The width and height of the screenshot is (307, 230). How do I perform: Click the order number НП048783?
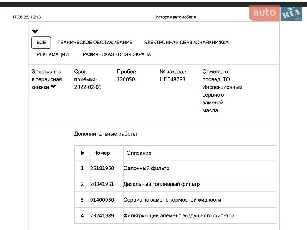(172, 79)
